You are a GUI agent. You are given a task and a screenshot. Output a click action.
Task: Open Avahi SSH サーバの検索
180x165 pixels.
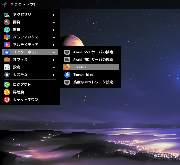point(91,52)
